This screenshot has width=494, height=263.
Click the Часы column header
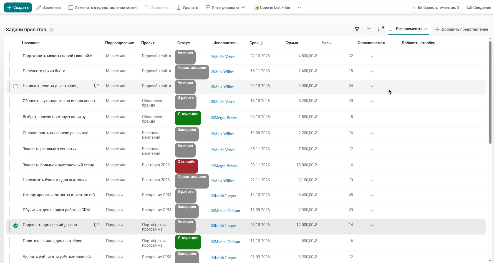point(327,43)
